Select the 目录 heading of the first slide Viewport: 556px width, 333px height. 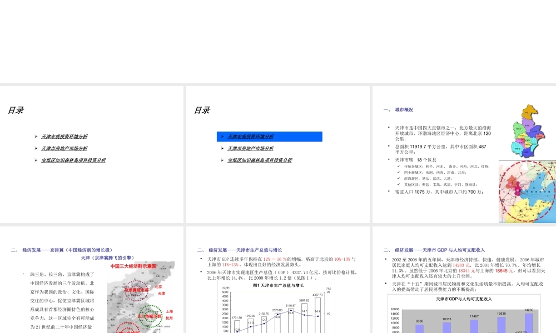[x=16, y=110]
